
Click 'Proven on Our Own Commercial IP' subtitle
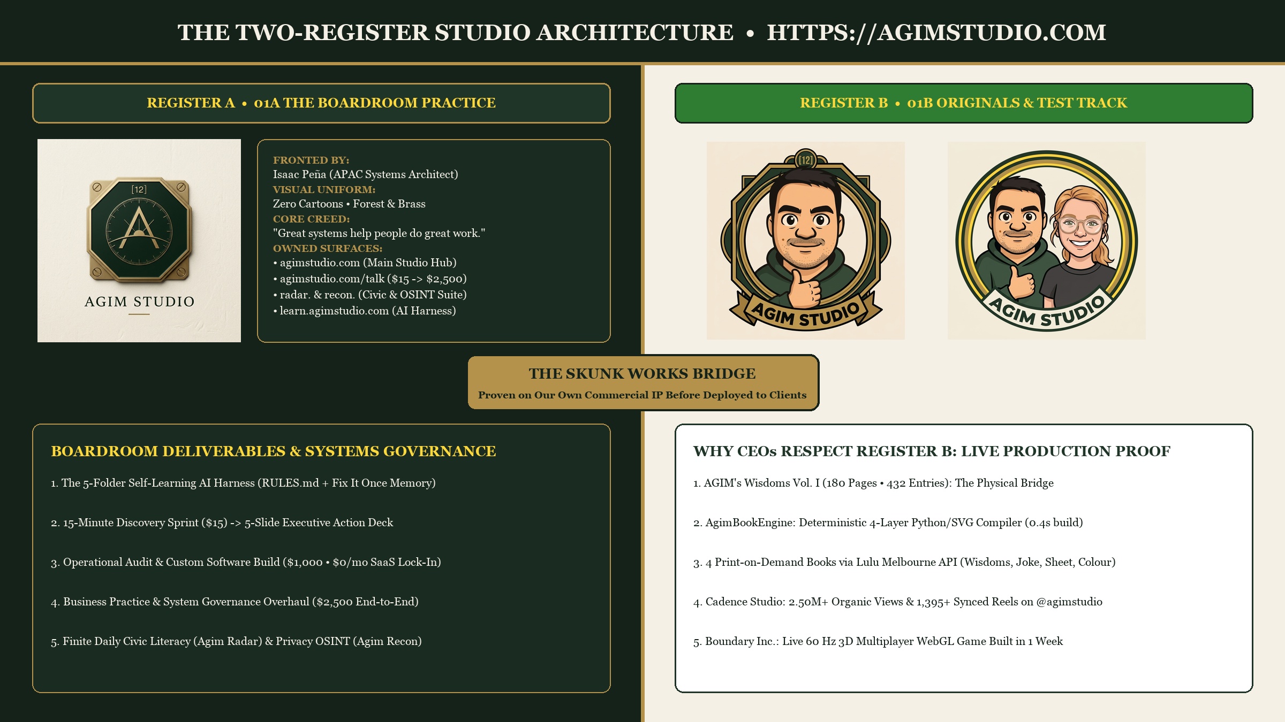coord(642,395)
